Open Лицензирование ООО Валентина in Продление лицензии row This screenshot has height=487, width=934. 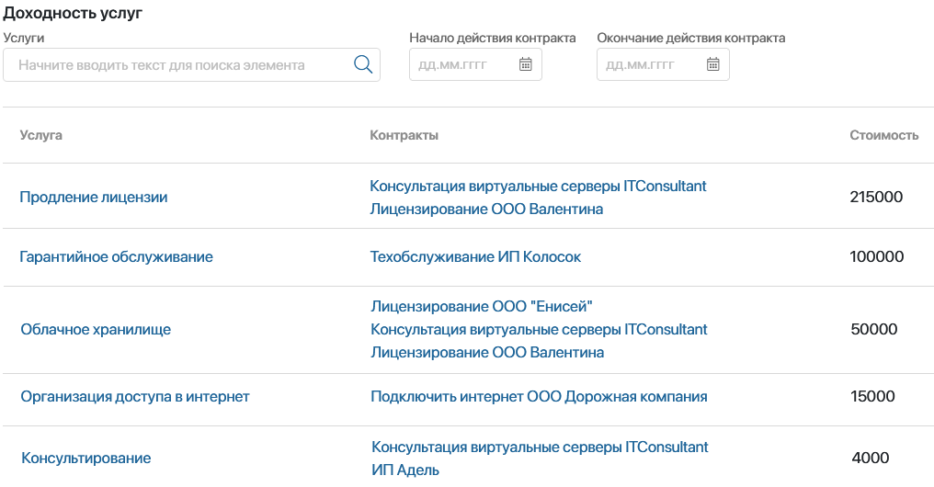[486, 209]
